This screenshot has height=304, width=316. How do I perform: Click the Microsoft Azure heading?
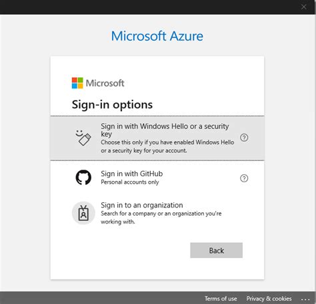coord(157,36)
